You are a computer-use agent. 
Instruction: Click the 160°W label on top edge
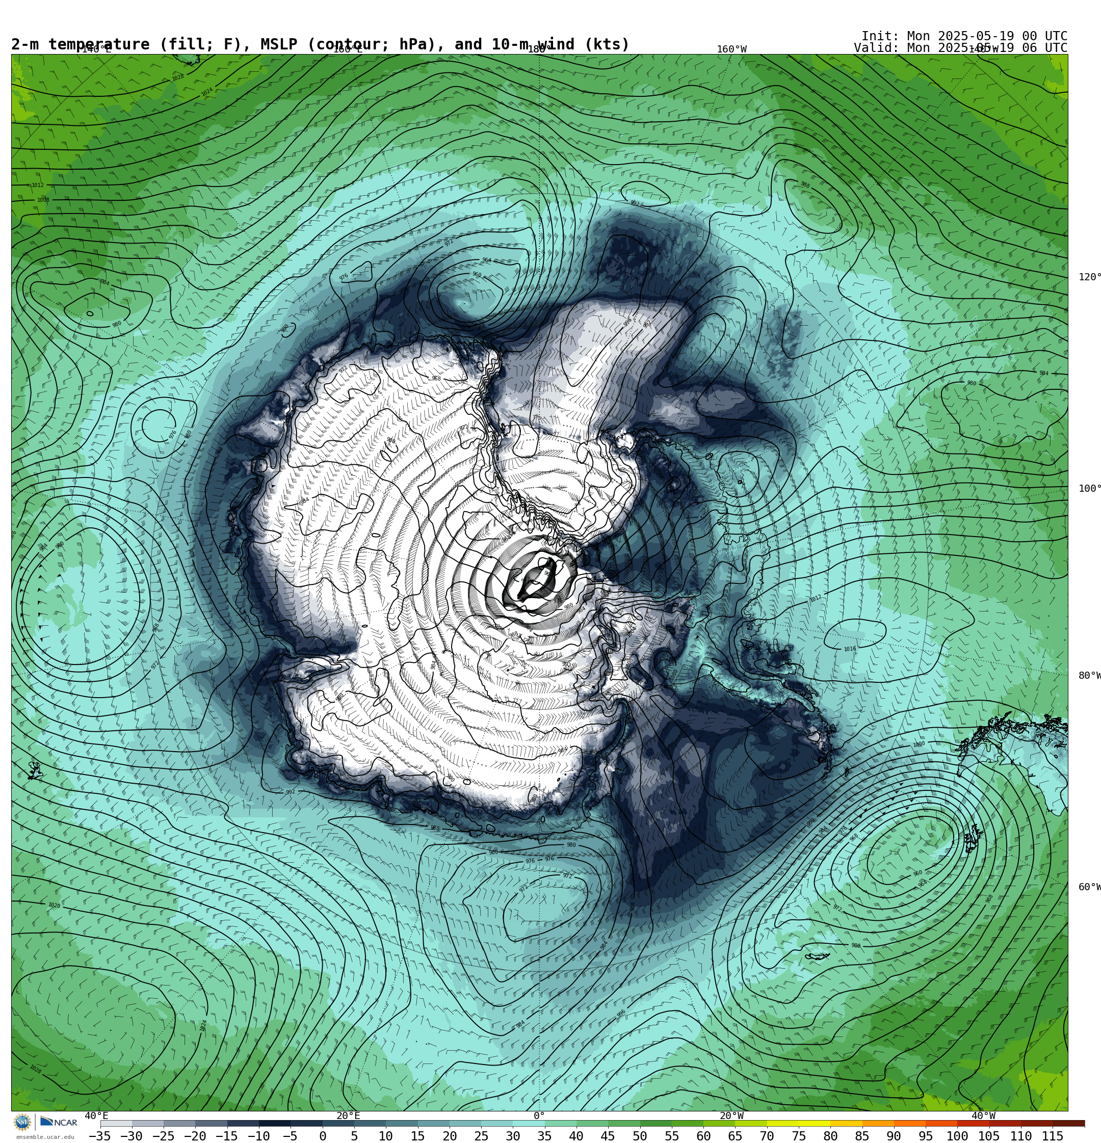731,49
